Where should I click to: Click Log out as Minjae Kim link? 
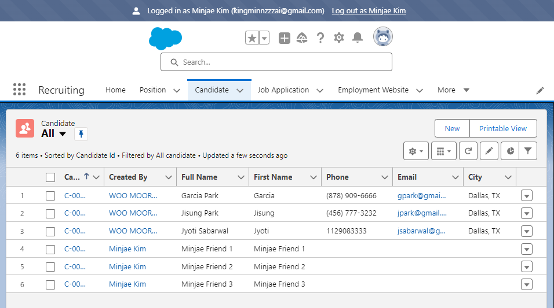tap(369, 11)
